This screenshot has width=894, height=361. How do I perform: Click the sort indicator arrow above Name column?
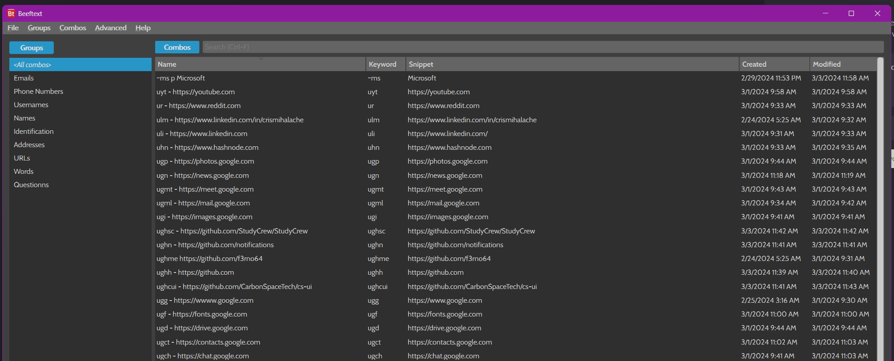[x=261, y=58]
